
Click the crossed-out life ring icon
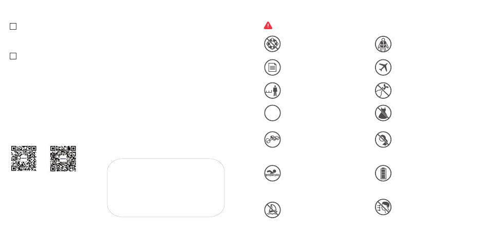coord(272,44)
